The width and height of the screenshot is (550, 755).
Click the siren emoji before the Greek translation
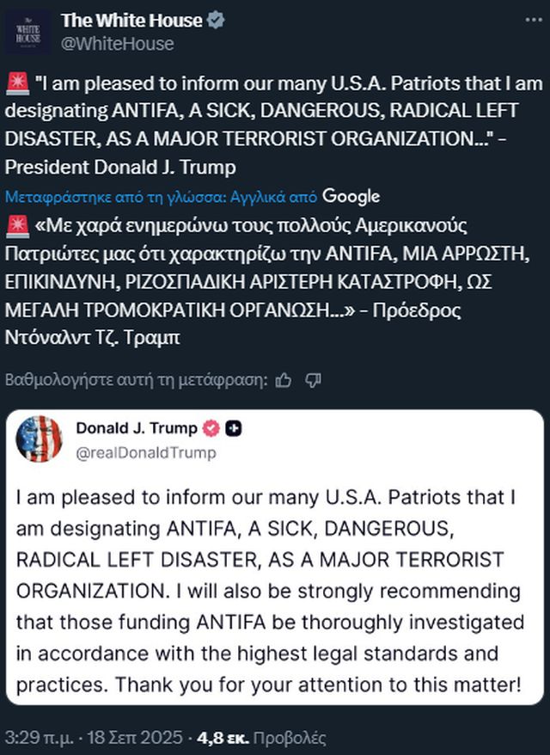(16, 227)
